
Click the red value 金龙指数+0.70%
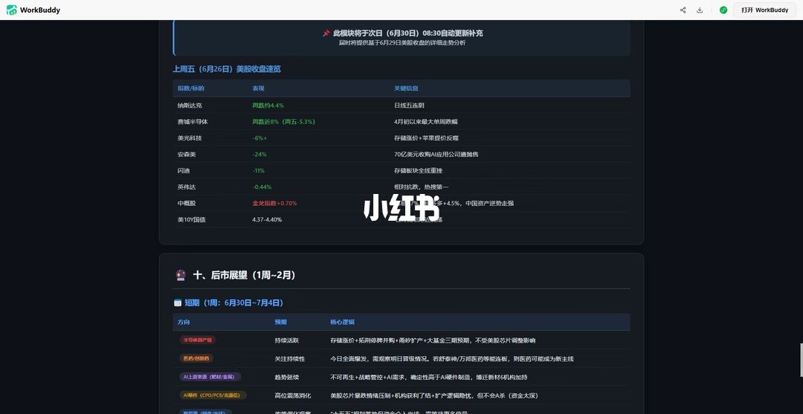(x=274, y=203)
